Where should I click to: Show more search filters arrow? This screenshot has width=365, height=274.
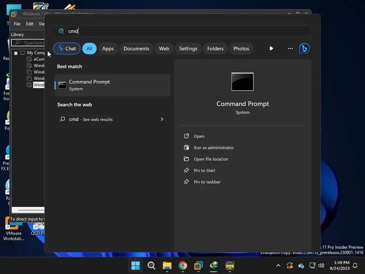pyautogui.click(x=271, y=49)
